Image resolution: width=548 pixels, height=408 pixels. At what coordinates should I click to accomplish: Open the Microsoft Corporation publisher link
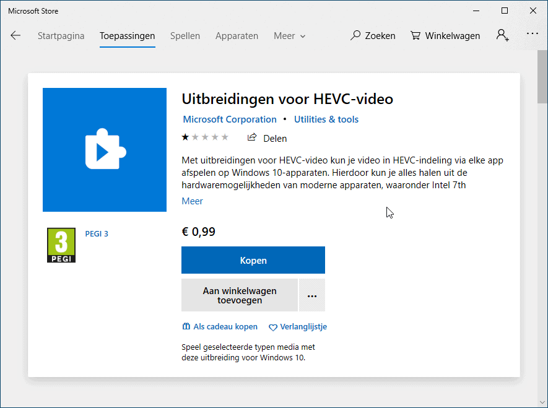pos(229,119)
